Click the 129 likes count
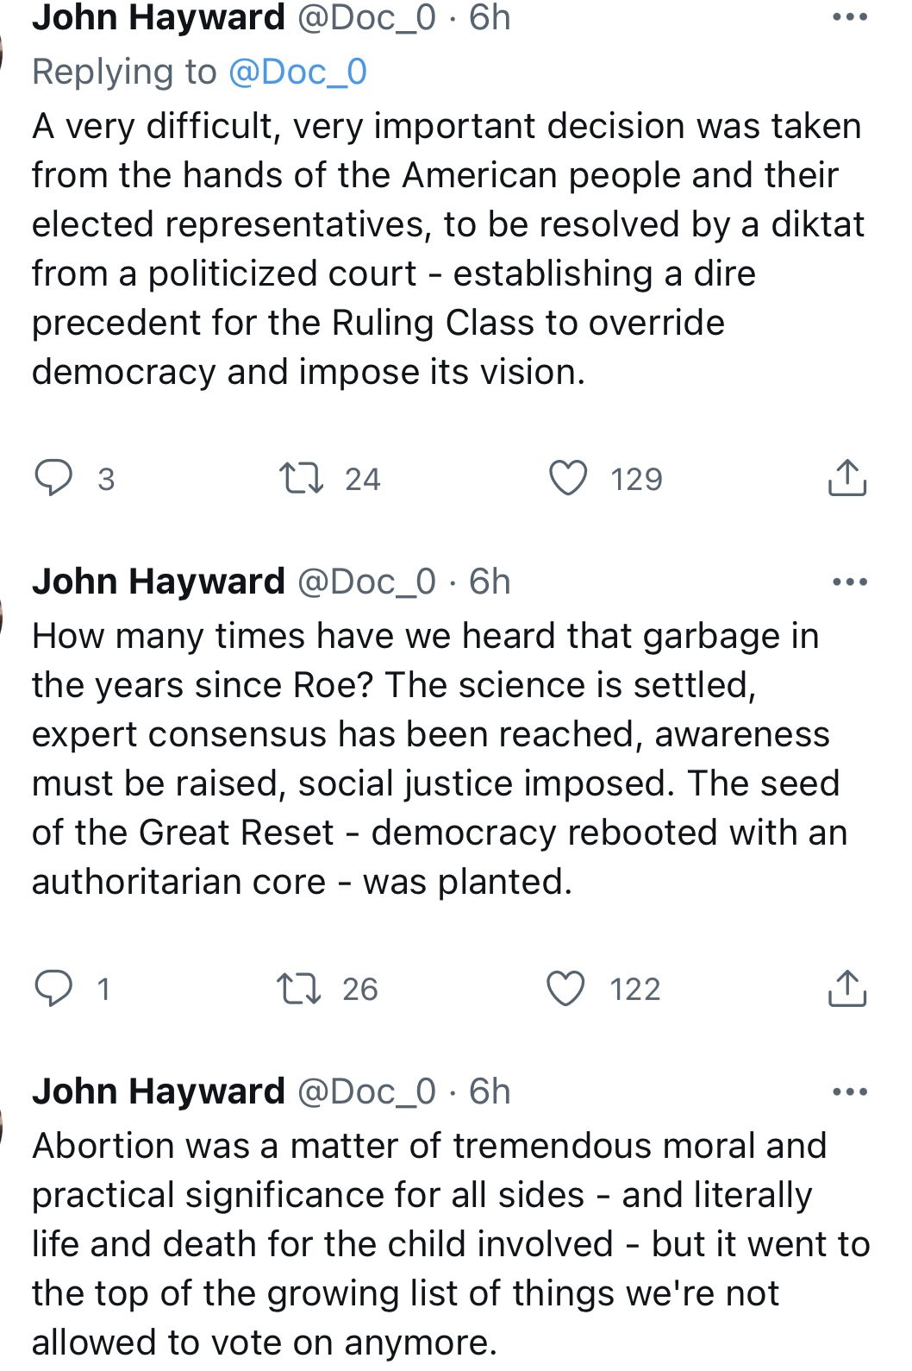 click(x=636, y=479)
